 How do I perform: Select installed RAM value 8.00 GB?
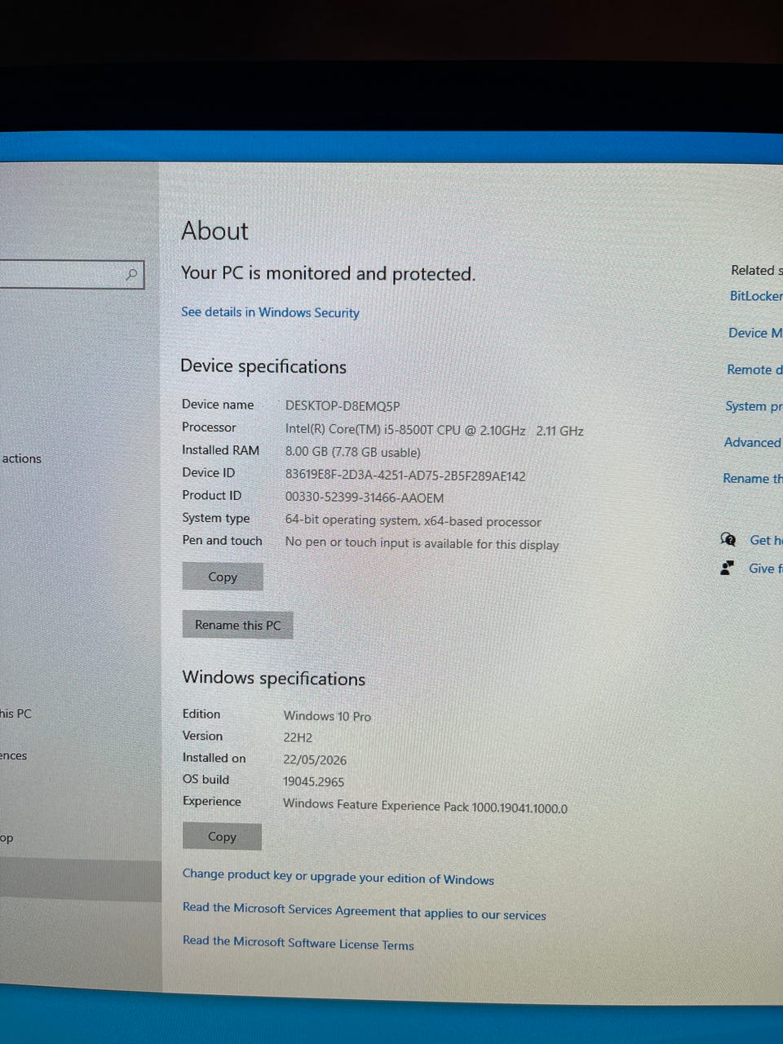[352, 452]
